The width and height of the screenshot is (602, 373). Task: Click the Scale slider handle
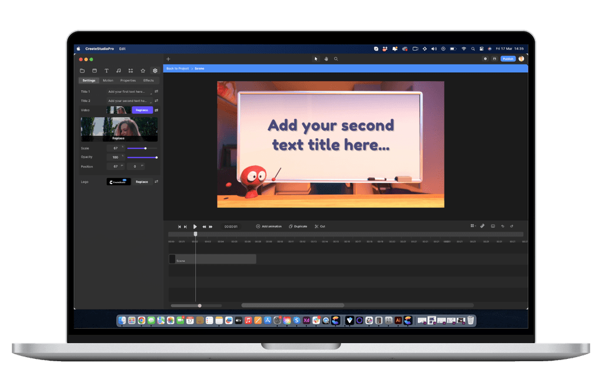point(145,148)
